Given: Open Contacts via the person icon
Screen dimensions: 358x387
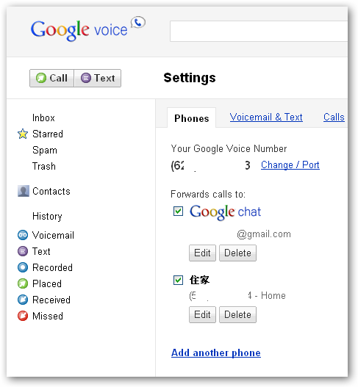Looking at the screenshot, I should coord(24,191).
